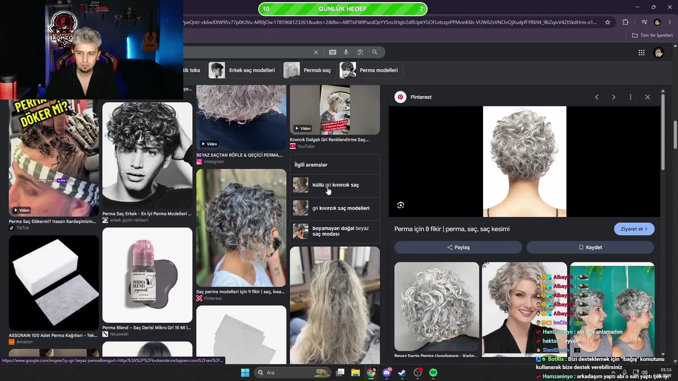Bookmark this page with the star icon
The height and width of the screenshot is (381, 678).
coord(608,22)
